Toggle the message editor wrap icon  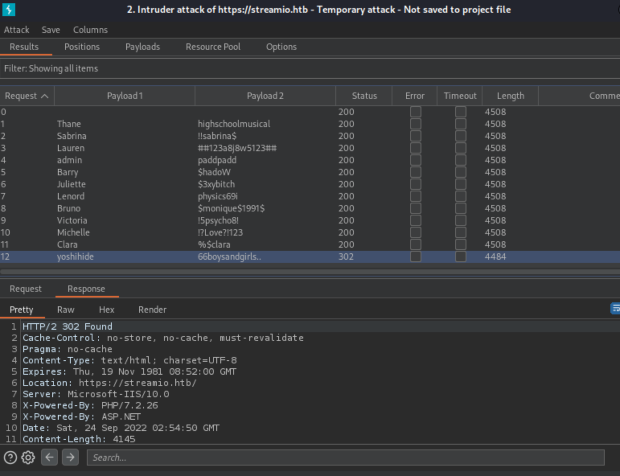click(615, 308)
